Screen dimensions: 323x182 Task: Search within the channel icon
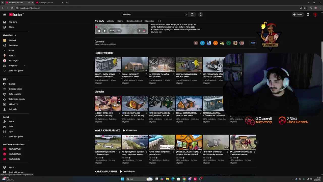point(160,21)
